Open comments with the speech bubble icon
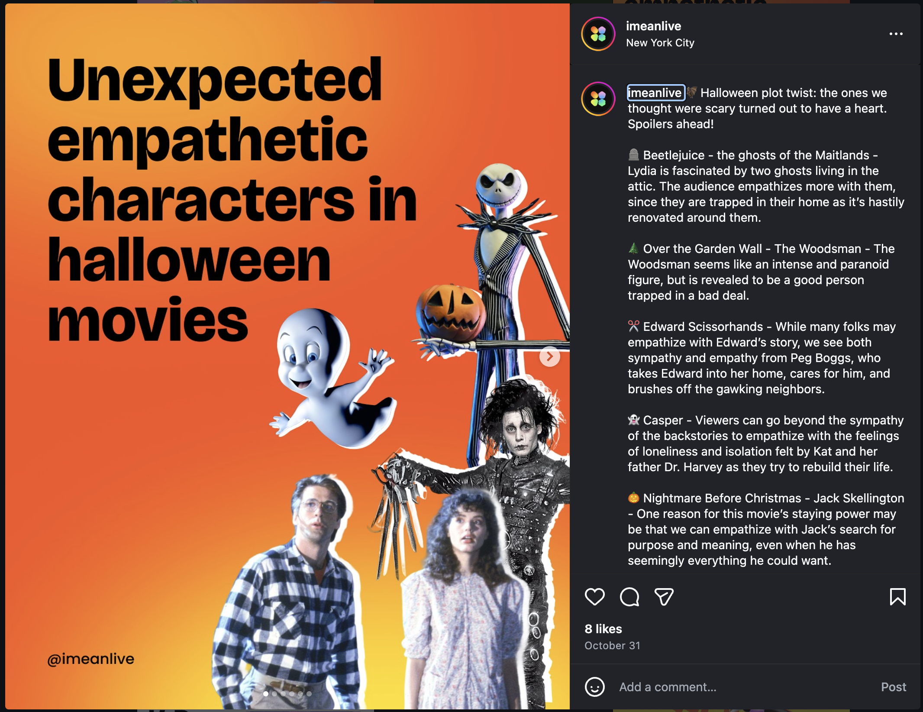The width and height of the screenshot is (923, 712). tap(629, 597)
